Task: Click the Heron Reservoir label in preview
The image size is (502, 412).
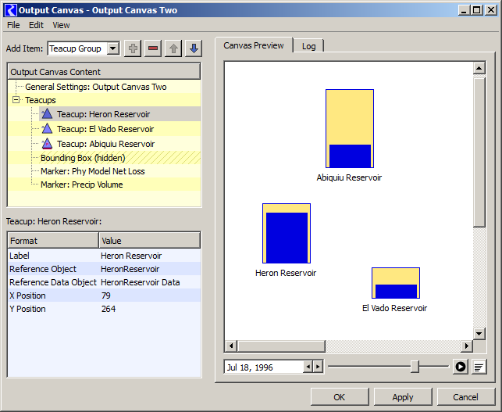Action: click(x=286, y=273)
